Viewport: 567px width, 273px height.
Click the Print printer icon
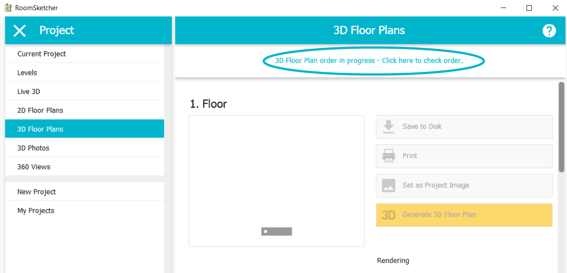tap(389, 156)
